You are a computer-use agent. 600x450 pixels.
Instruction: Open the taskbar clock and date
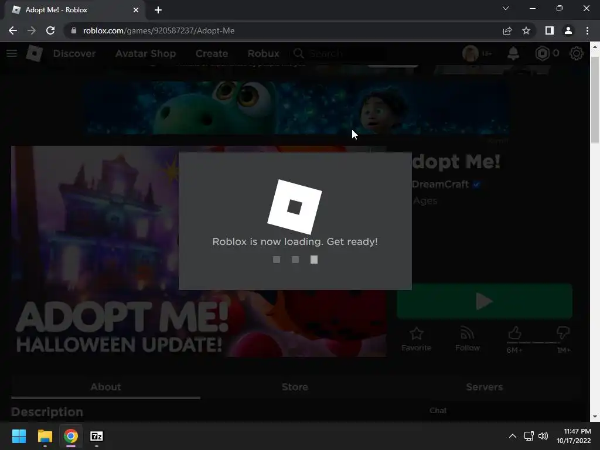click(574, 436)
